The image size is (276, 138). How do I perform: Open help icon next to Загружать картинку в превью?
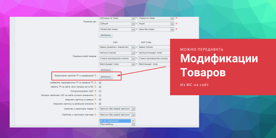(95, 99)
